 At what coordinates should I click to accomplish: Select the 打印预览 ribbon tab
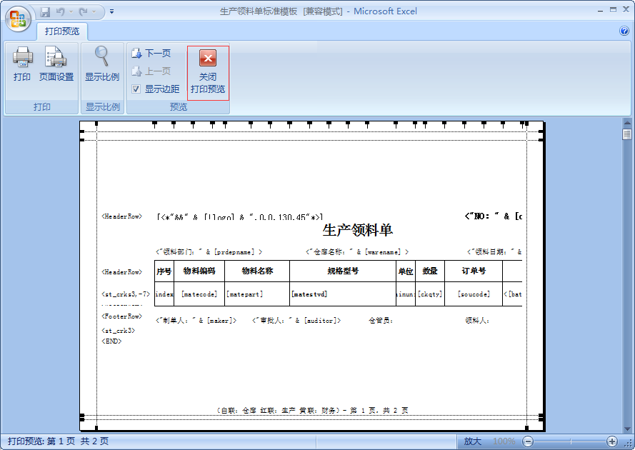(62, 31)
